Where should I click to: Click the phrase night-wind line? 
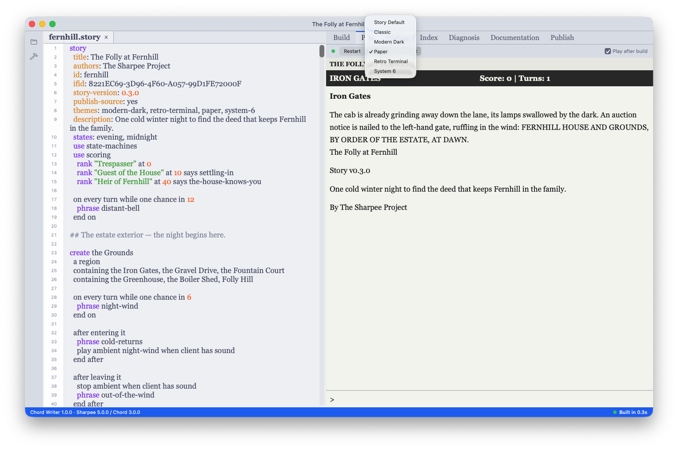107,306
